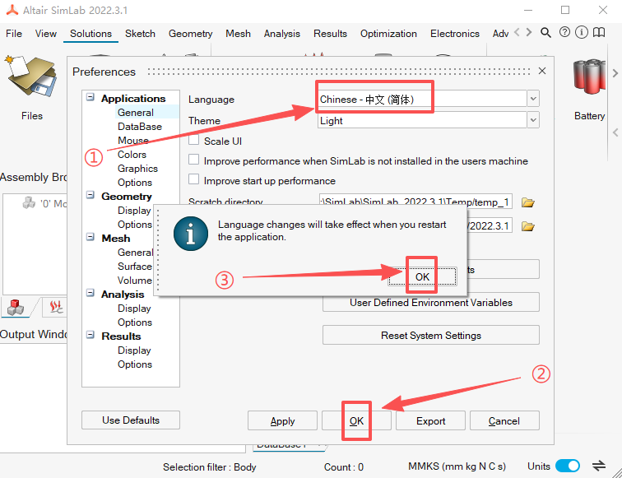Viewport: 622px width, 478px height.
Task: Check Improve performance when SimLab not installed
Action: pos(193,160)
